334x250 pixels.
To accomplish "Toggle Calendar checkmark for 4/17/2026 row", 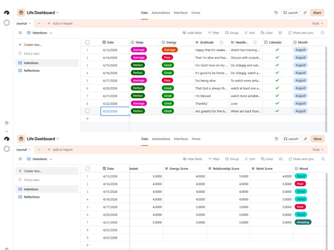I will (277, 80).
